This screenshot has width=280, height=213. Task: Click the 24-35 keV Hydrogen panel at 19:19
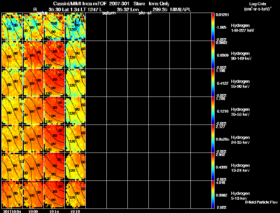coord(75,139)
